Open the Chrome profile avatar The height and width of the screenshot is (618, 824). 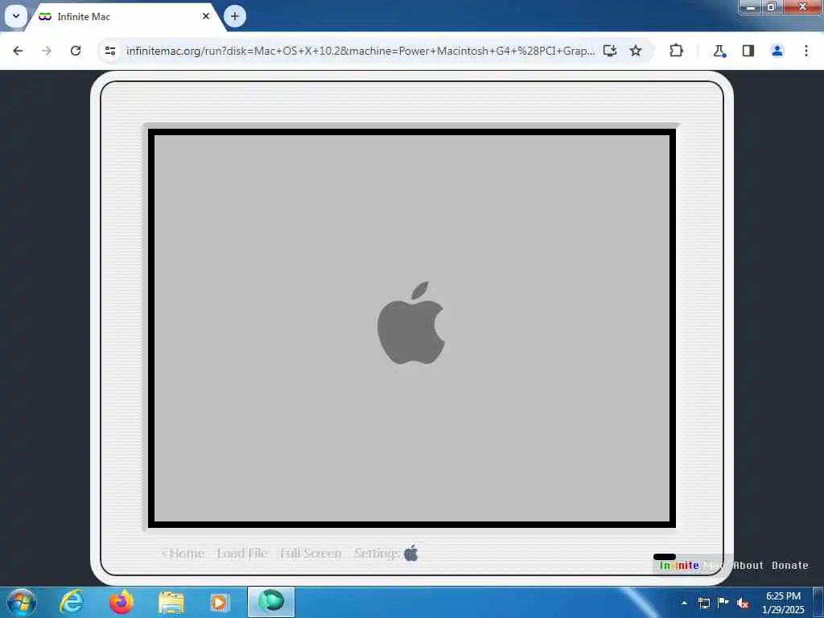click(x=777, y=51)
